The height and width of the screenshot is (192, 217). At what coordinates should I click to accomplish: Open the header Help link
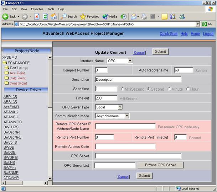click(x=184, y=34)
